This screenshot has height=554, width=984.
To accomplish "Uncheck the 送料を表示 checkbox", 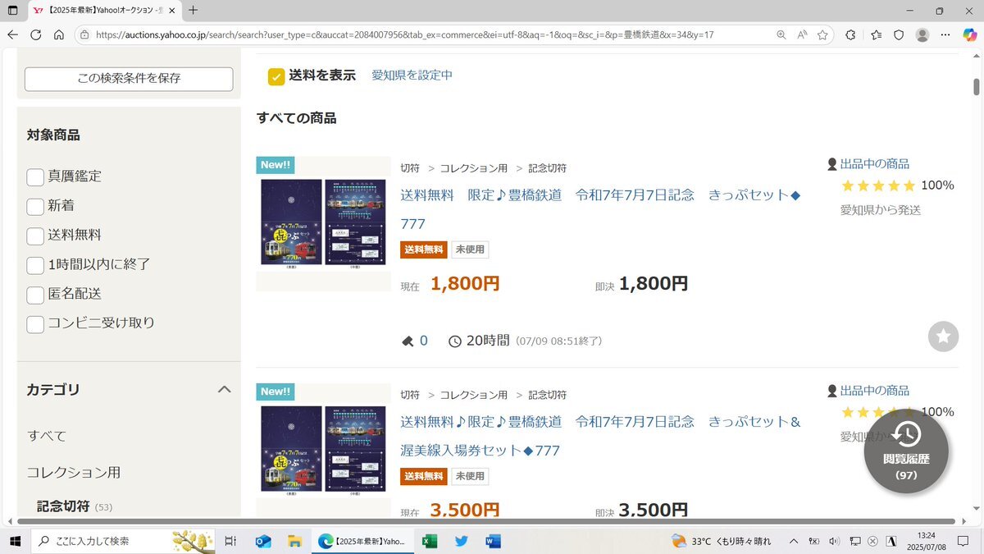I will tap(276, 76).
